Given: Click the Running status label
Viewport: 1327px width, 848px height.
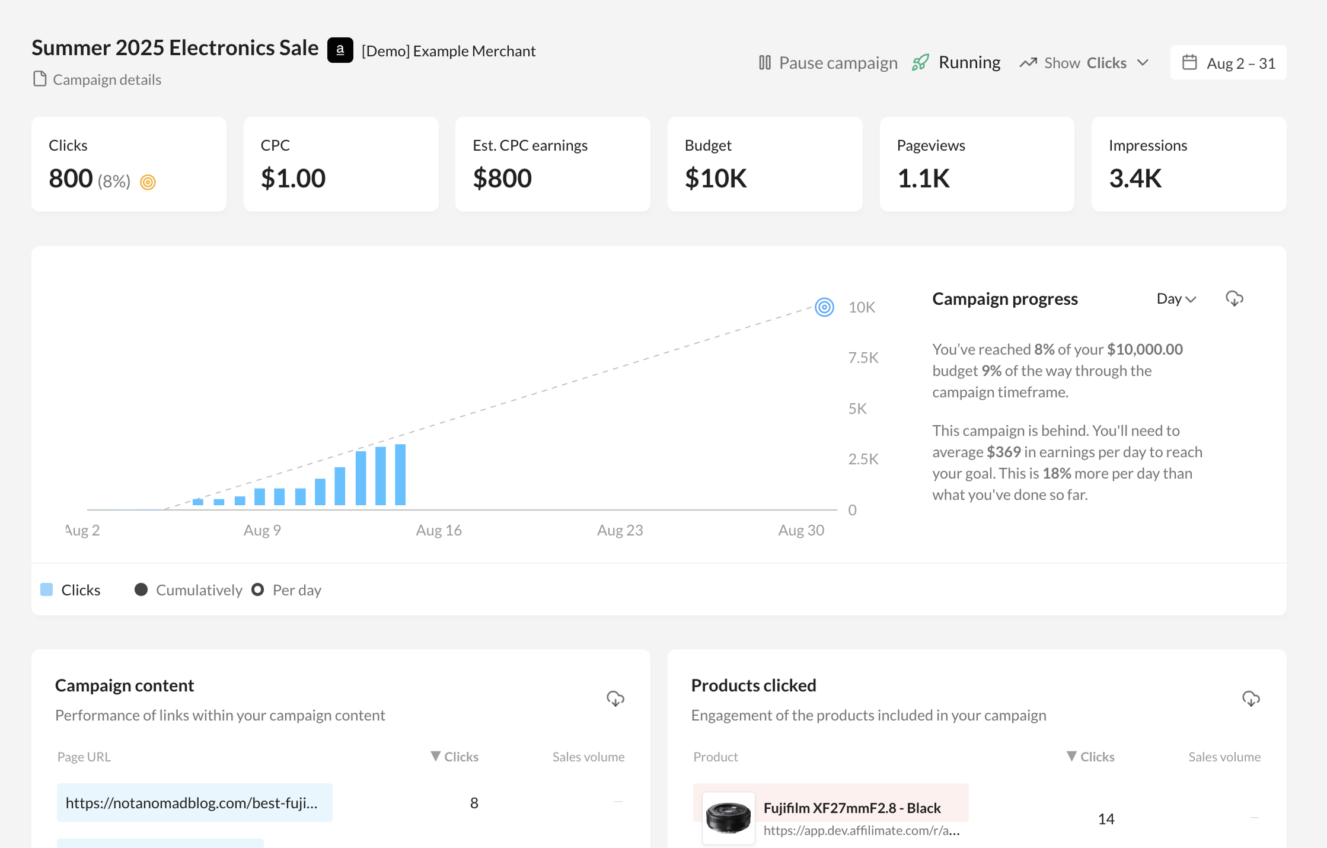Looking at the screenshot, I should point(969,62).
